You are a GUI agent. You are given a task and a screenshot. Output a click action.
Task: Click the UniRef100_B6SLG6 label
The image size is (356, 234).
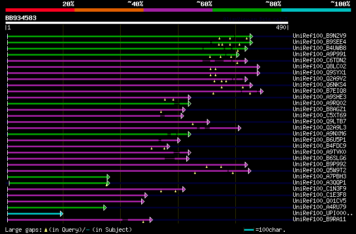pyautogui.click(x=319, y=158)
